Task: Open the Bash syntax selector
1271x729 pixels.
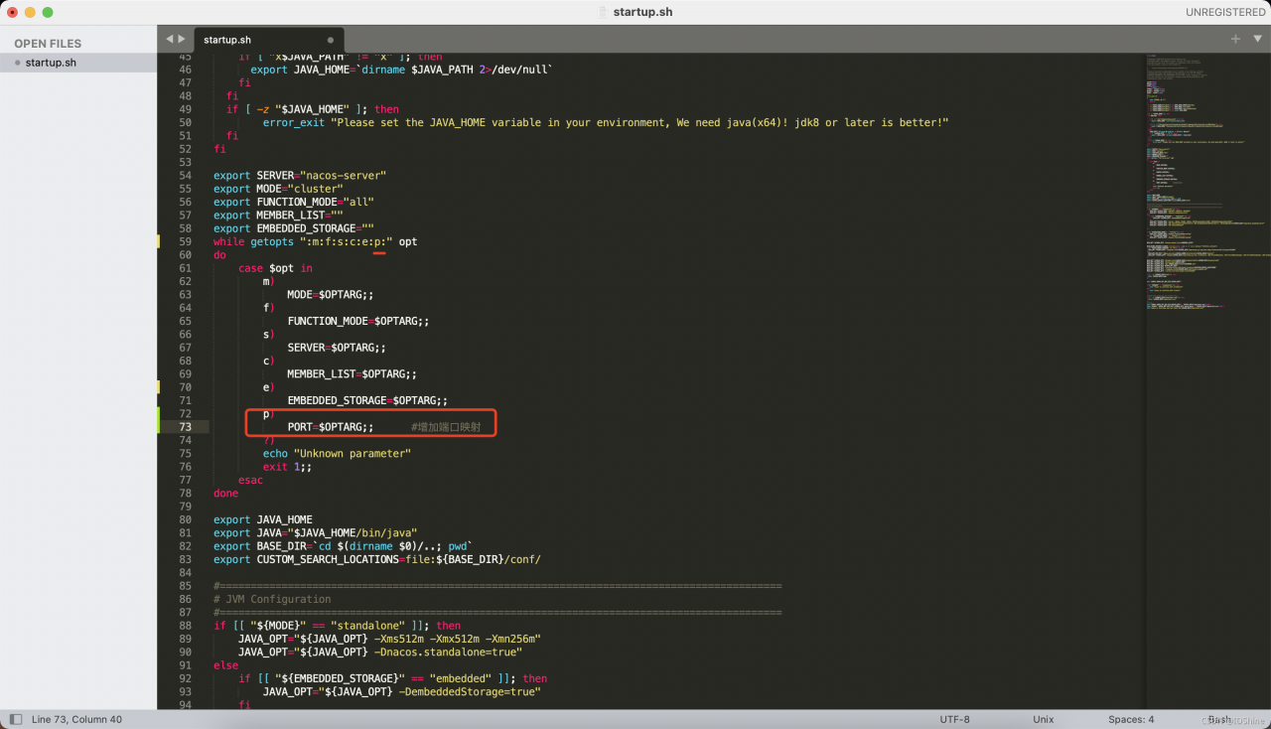Action: tap(1219, 719)
